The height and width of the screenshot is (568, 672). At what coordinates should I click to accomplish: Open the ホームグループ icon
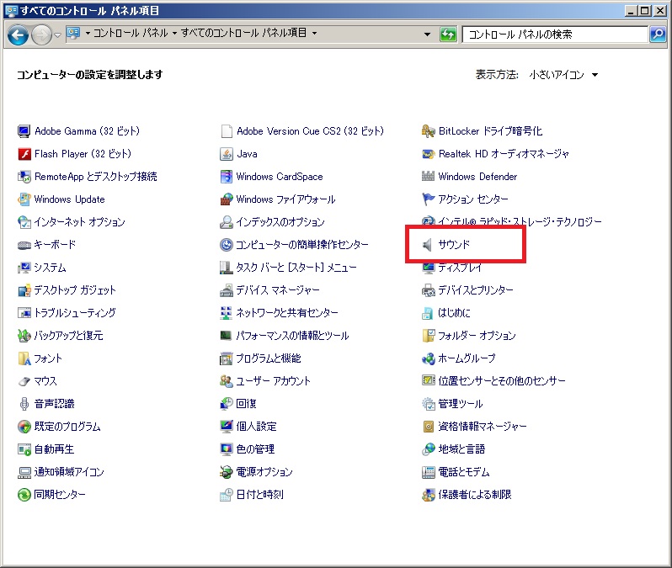point(428,358)
